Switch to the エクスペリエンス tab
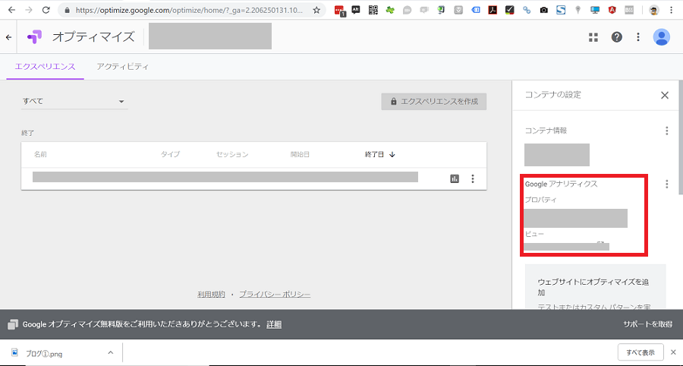The width and height of the screenshot is (683, 366). pyautogui.click(x=46, y=67)
